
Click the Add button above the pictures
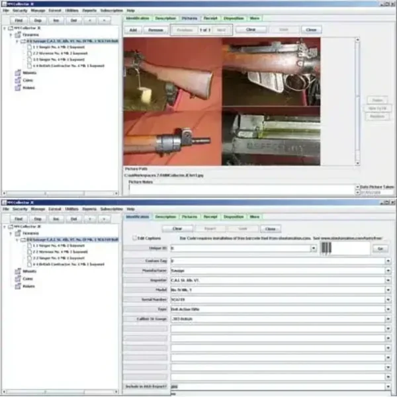pos(133,30)
